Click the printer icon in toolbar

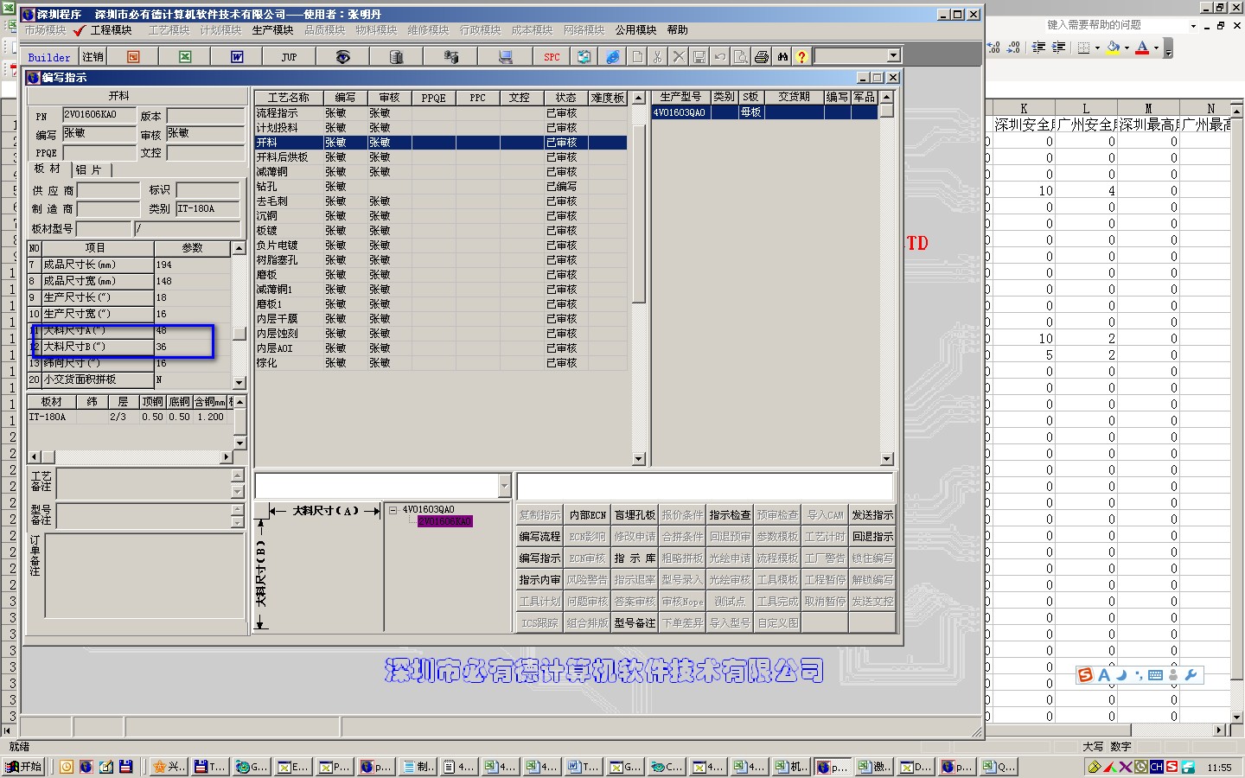tap(762, 57)
